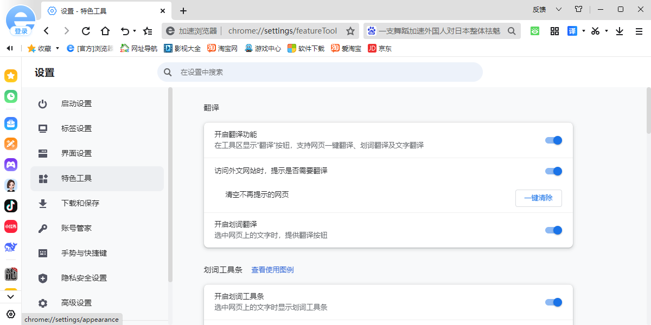Open the orange pencil sidebar icon
Screen dimensions: 651x325
click(x=11, y=144)
